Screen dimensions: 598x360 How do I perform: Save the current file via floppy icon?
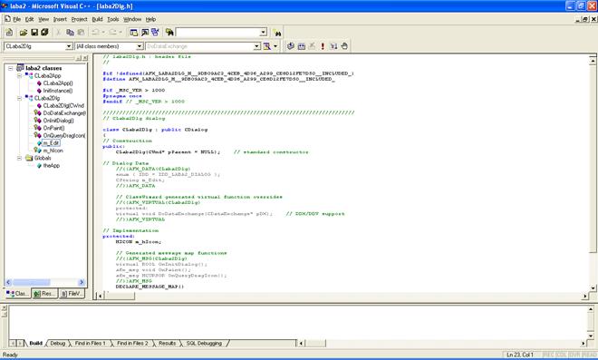click(34, 33)
